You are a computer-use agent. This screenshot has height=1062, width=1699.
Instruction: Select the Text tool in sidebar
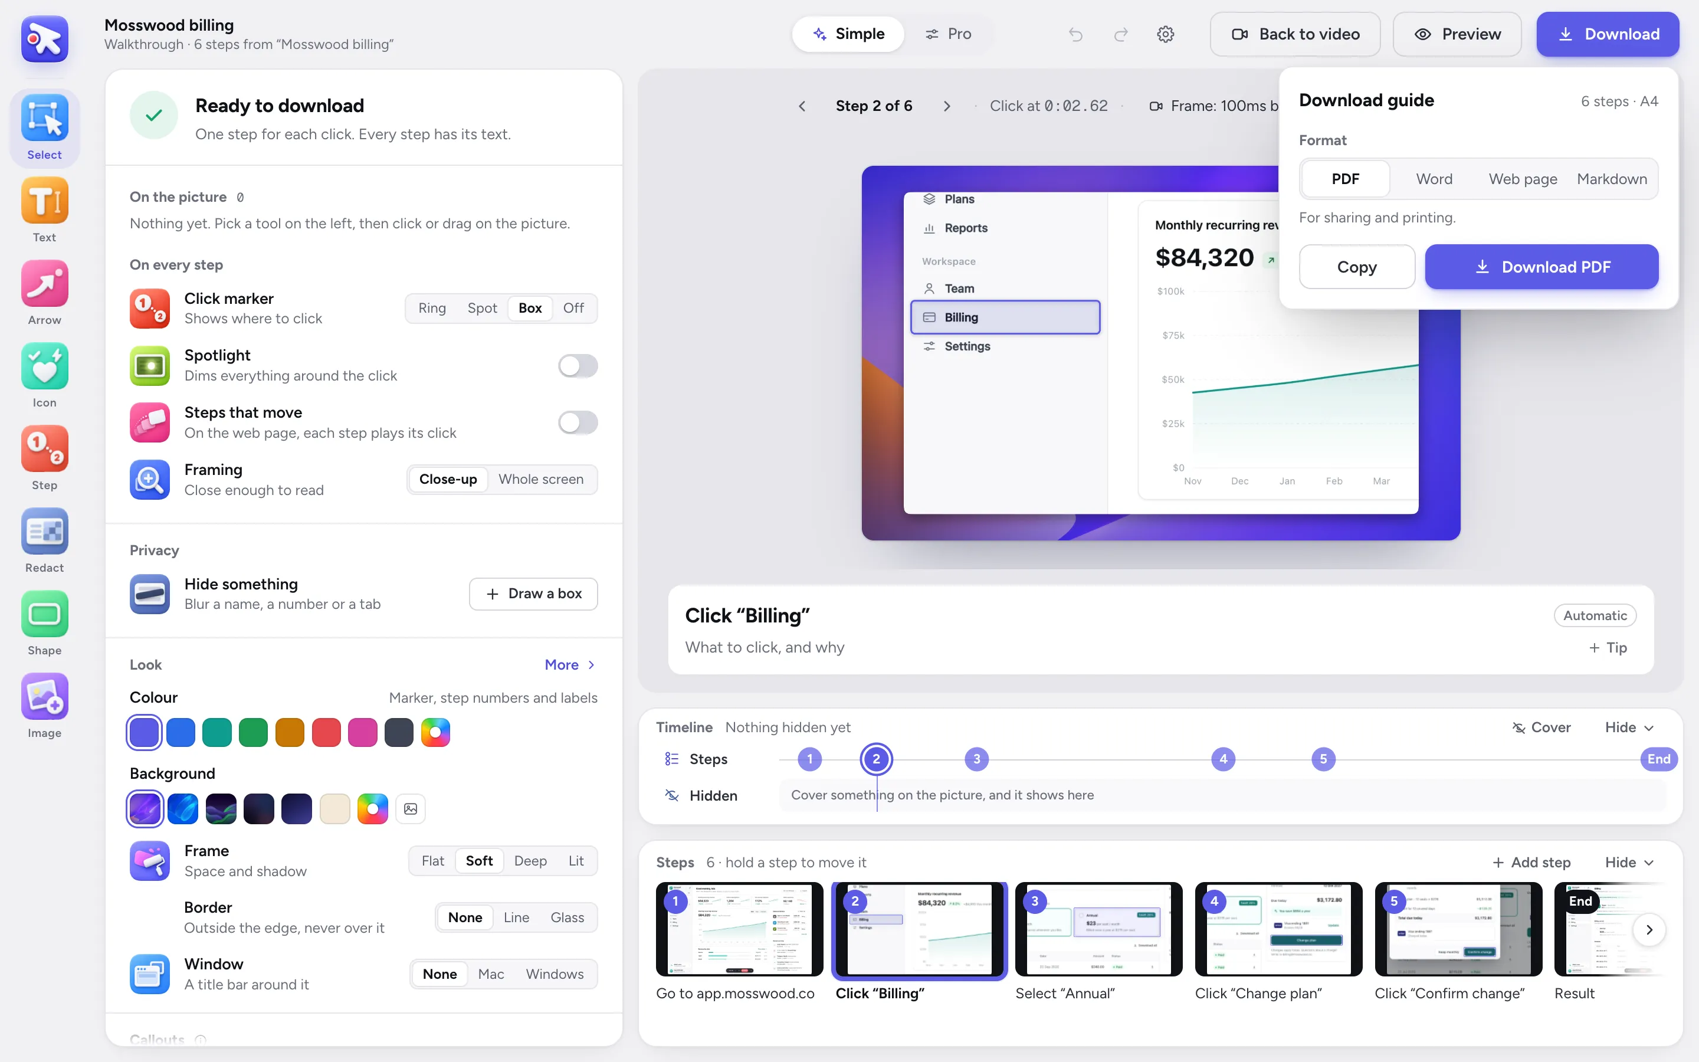[x=44, y=211]
